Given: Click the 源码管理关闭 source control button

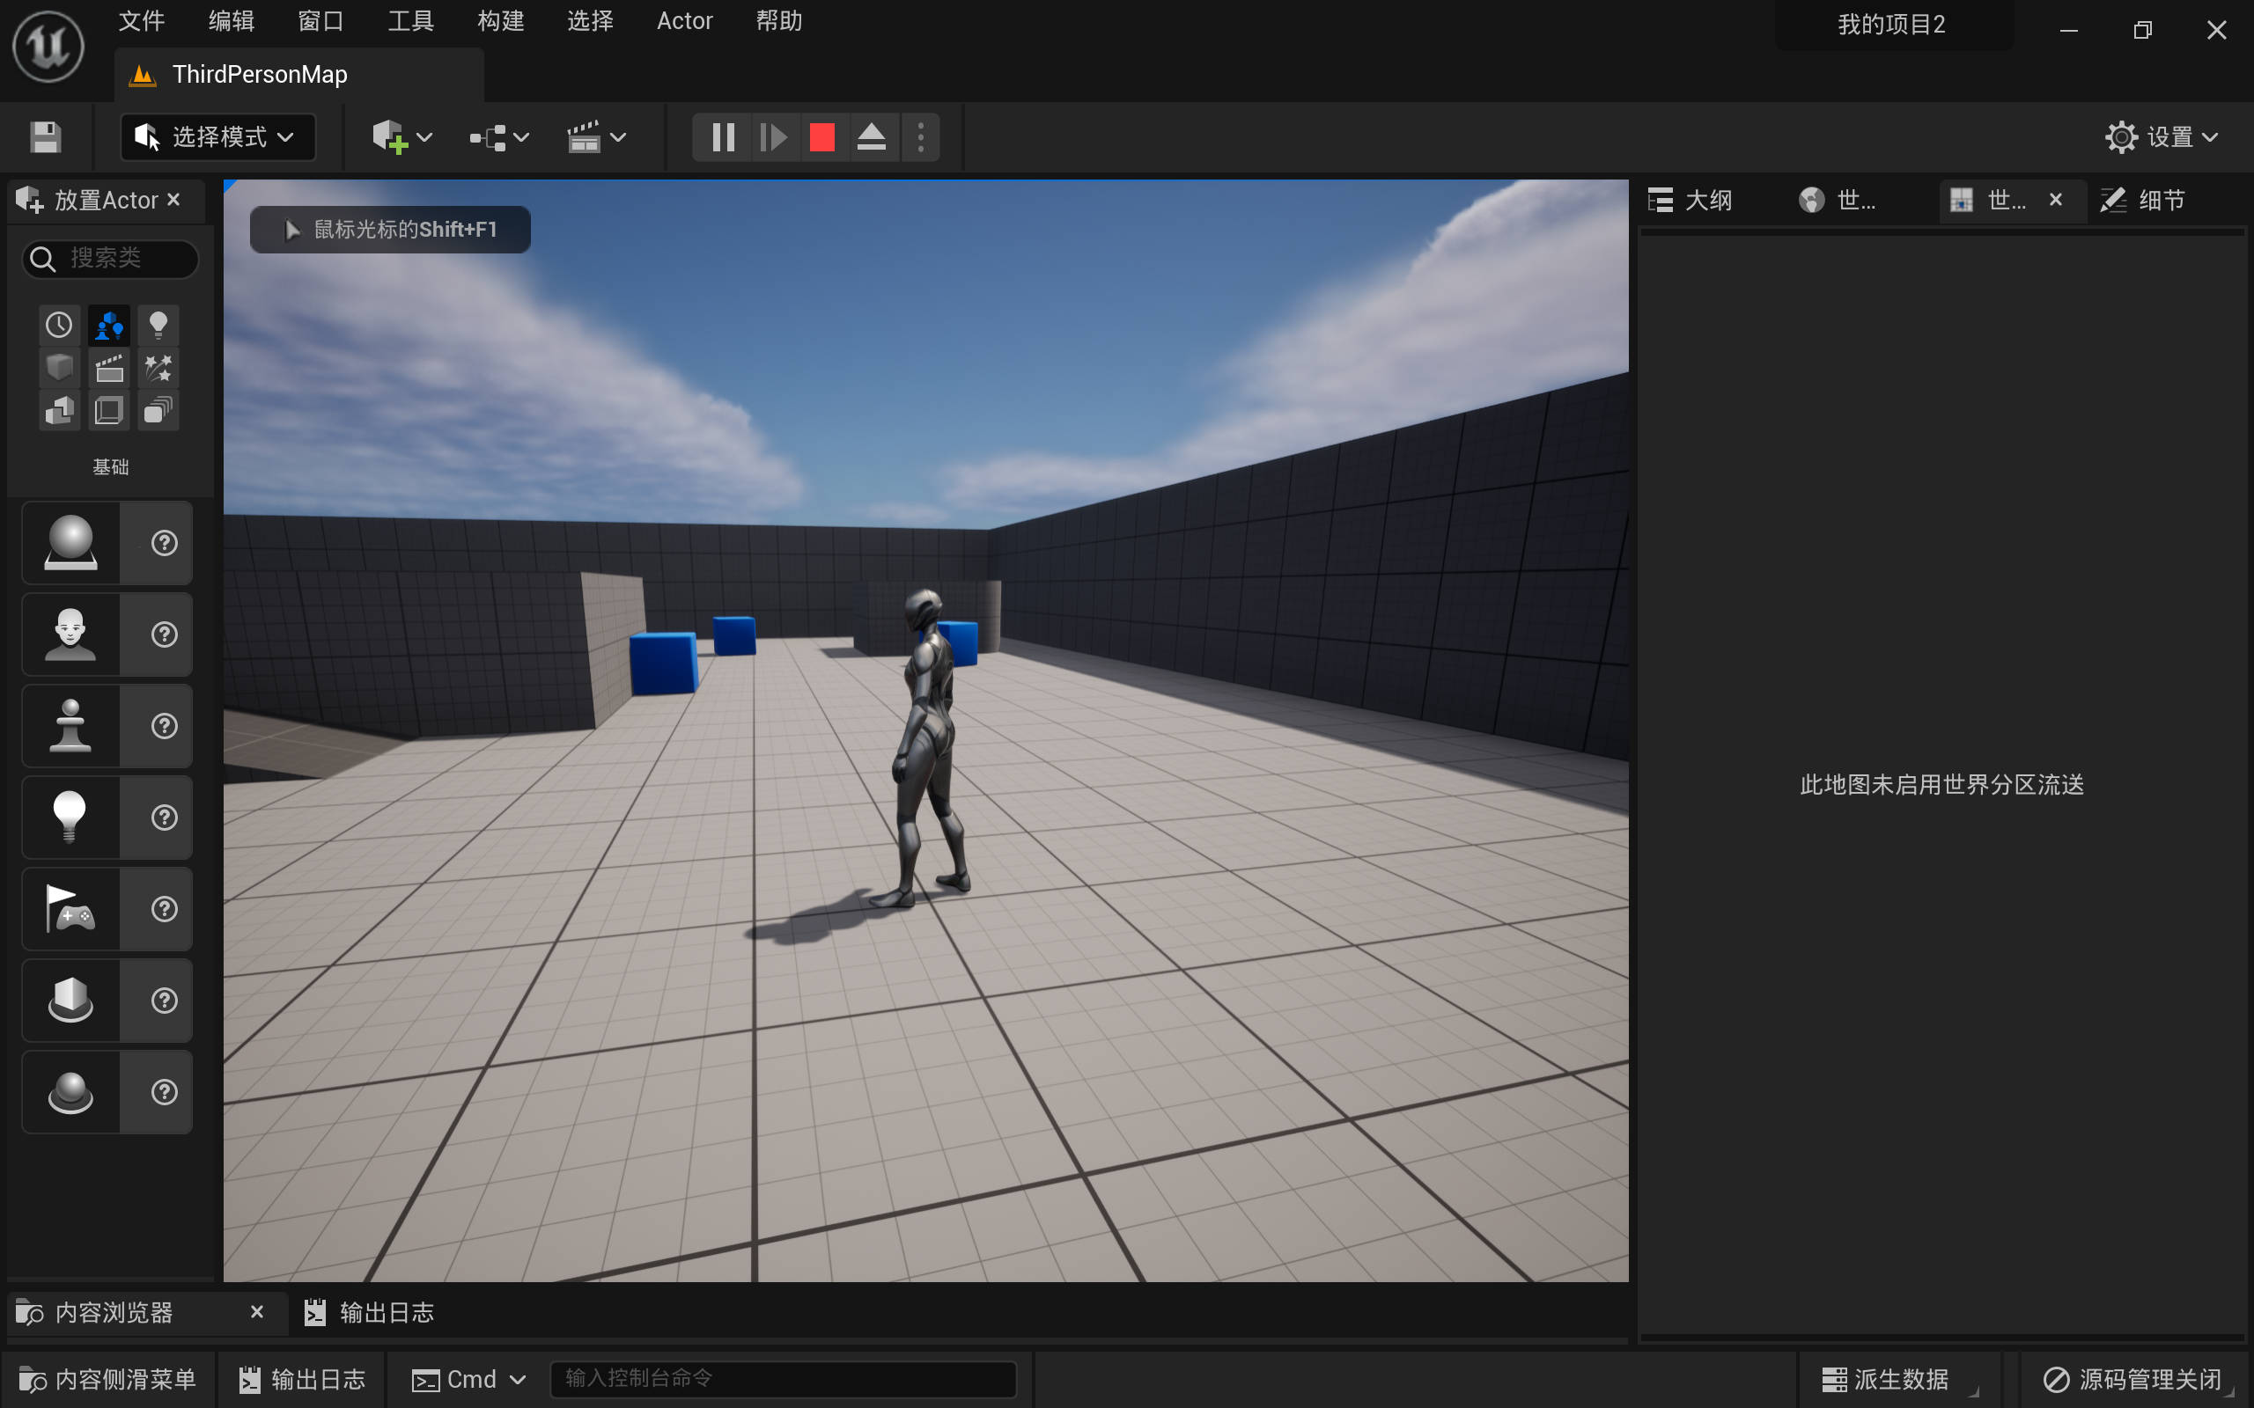Looking at the screenshot, I should click(2132, 1379).
